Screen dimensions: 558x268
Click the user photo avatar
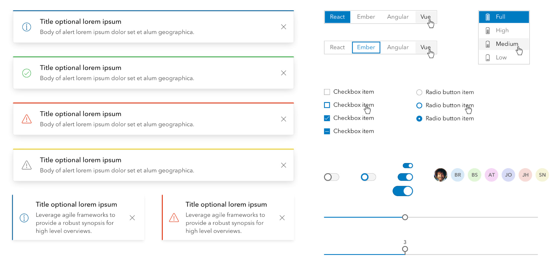coord(440,175)
